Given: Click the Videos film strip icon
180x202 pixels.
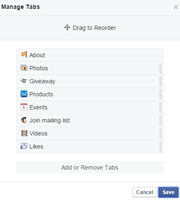Looking at the screenshot, I should [24, 133].
